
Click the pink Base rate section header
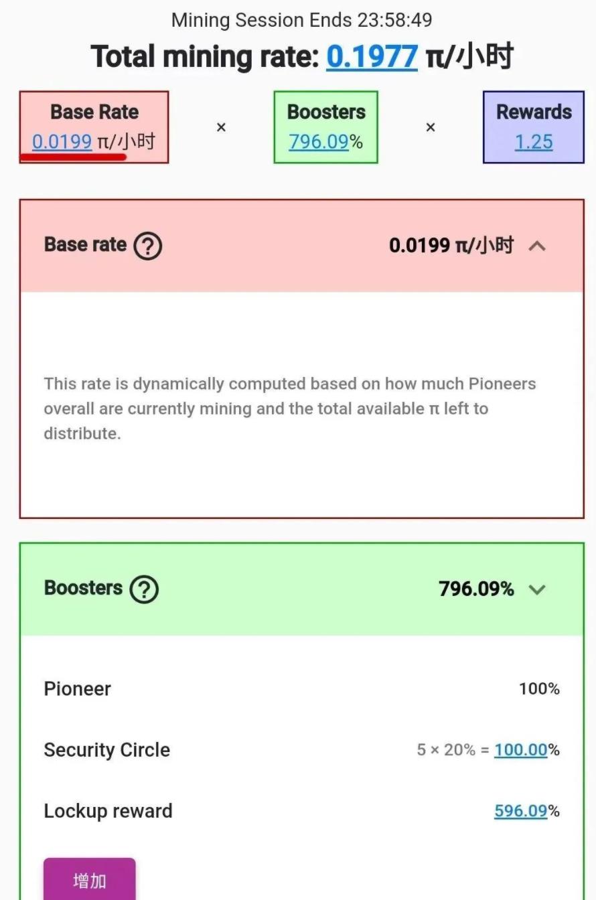(x=301, y=246)
